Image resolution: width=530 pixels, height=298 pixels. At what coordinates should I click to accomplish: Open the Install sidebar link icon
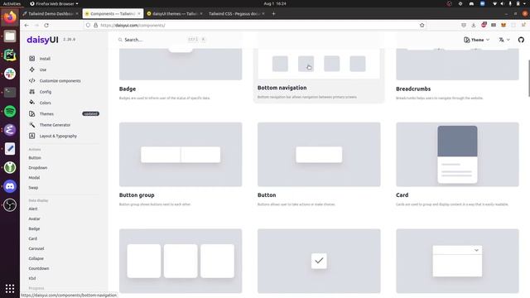32,59
